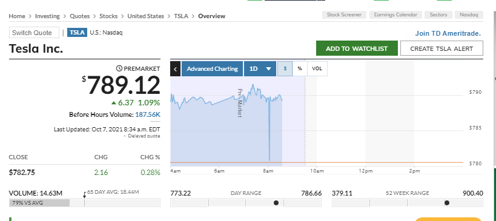Viewport: 496px width, 221px height.
Task: Select the TSLA ticker badge
Action: 77,32
